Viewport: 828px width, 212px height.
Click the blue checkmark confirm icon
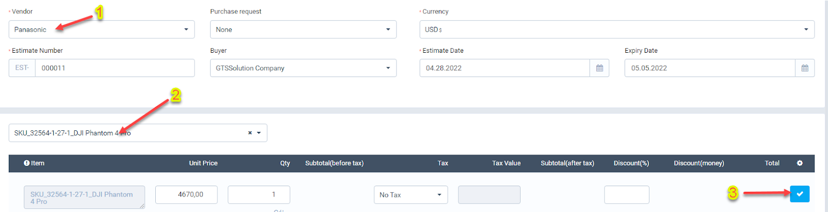800,194
